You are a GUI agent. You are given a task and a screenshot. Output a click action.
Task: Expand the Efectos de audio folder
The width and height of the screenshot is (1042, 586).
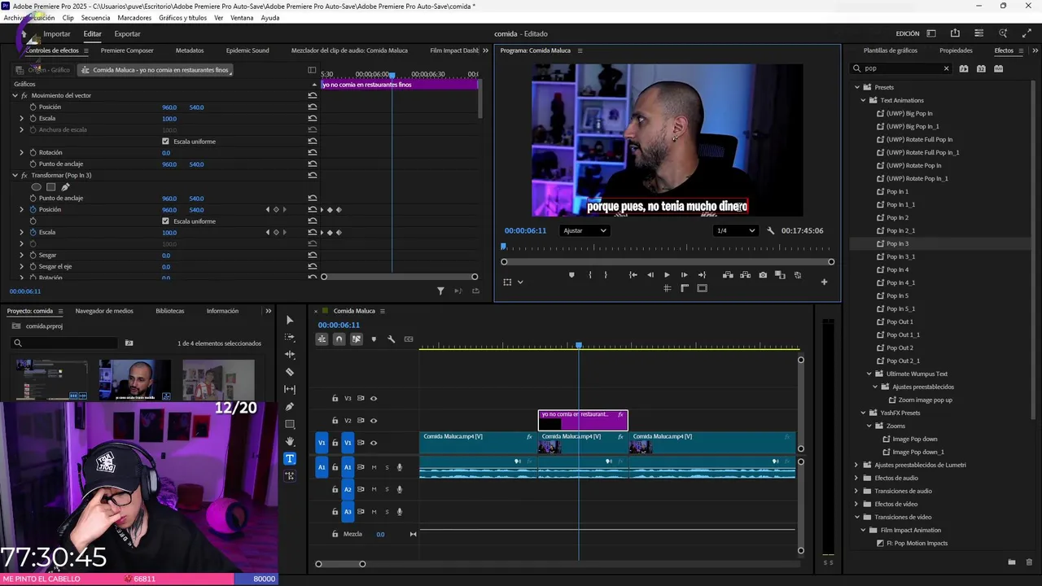[856, 478]
